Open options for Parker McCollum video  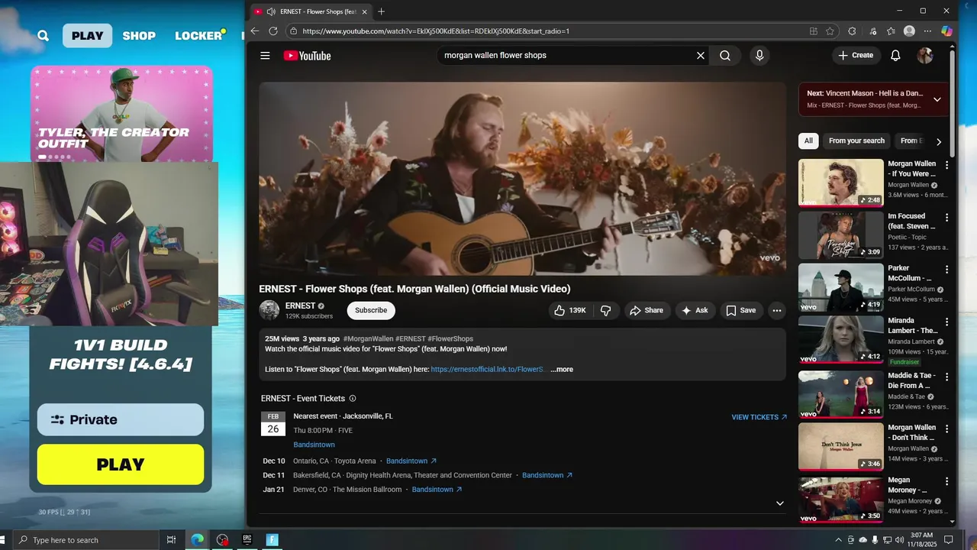[x=947, y=270]
